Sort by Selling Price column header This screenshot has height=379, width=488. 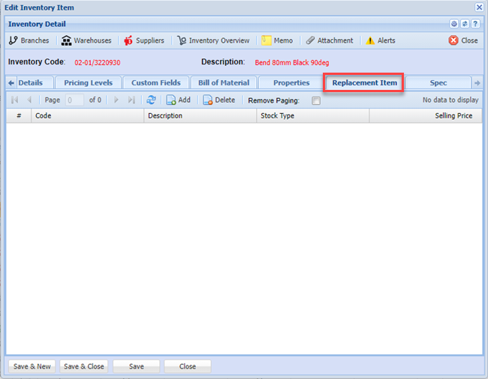[453, 116]
